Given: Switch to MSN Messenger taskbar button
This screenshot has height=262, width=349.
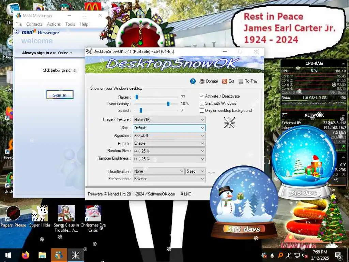Looking at the screenshot, I should (x=59, y=255).
